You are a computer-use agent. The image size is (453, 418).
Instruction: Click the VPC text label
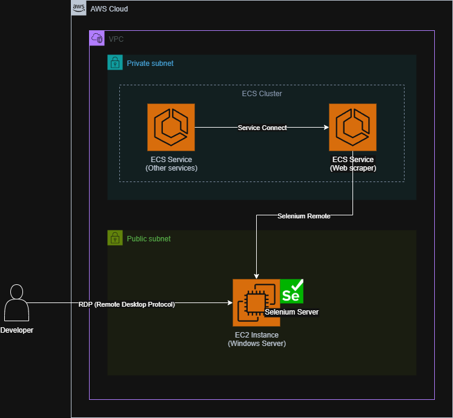coord(116,39)
